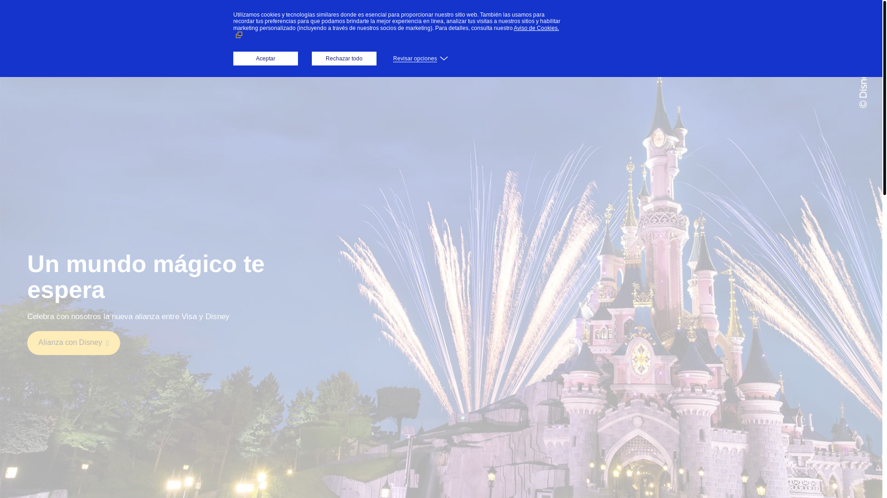Image resolution: width=887 pixels, height=498 pixels.
Task: Click the page's vertical scrollbar thumb
Action: click(884, 97)
